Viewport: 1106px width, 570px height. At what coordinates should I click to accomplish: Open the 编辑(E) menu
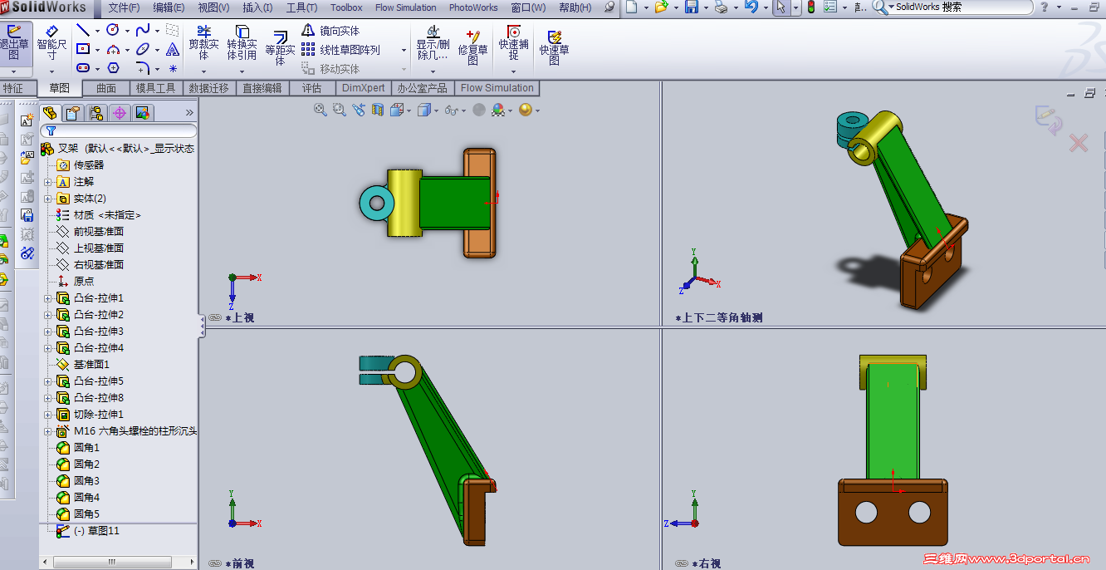coord(169,7)
